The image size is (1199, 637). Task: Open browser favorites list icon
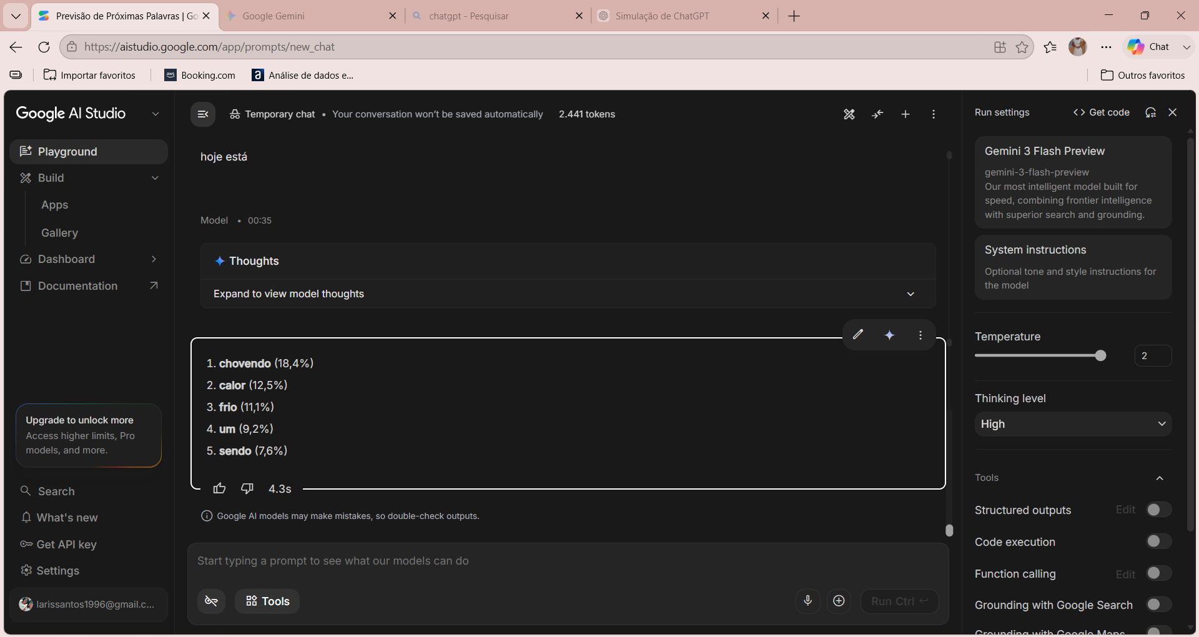coord(1050,47)
